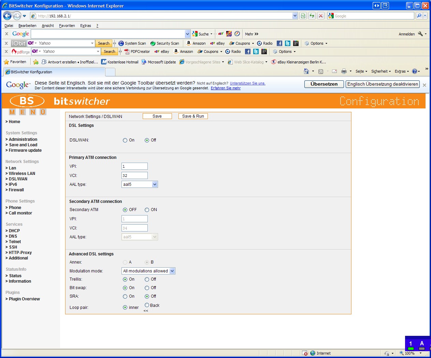Screen dimensions: 431x358
Task: Click the Refresh page icon
Action: coord(312,16)
